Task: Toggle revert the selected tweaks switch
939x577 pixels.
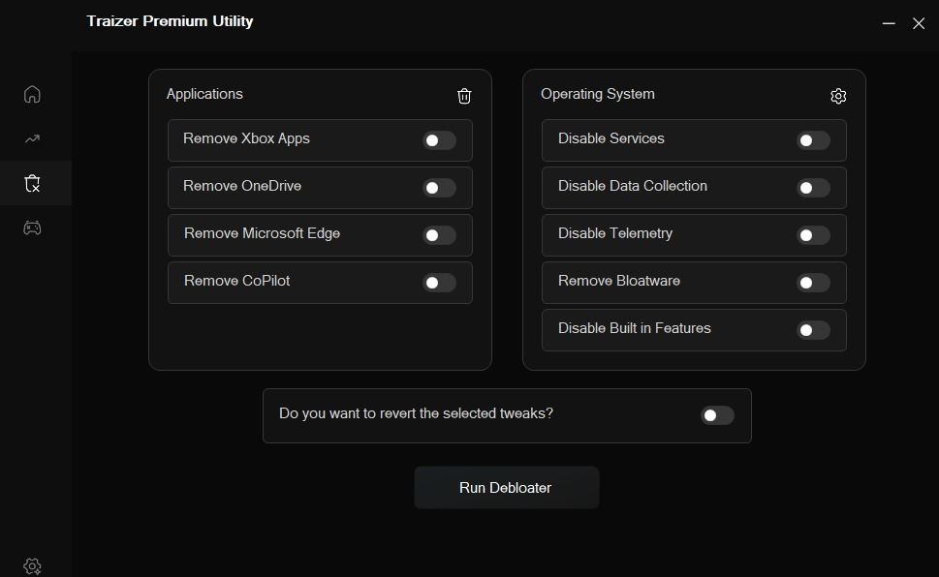Action: pyautogui.click(x=717, y=415)
